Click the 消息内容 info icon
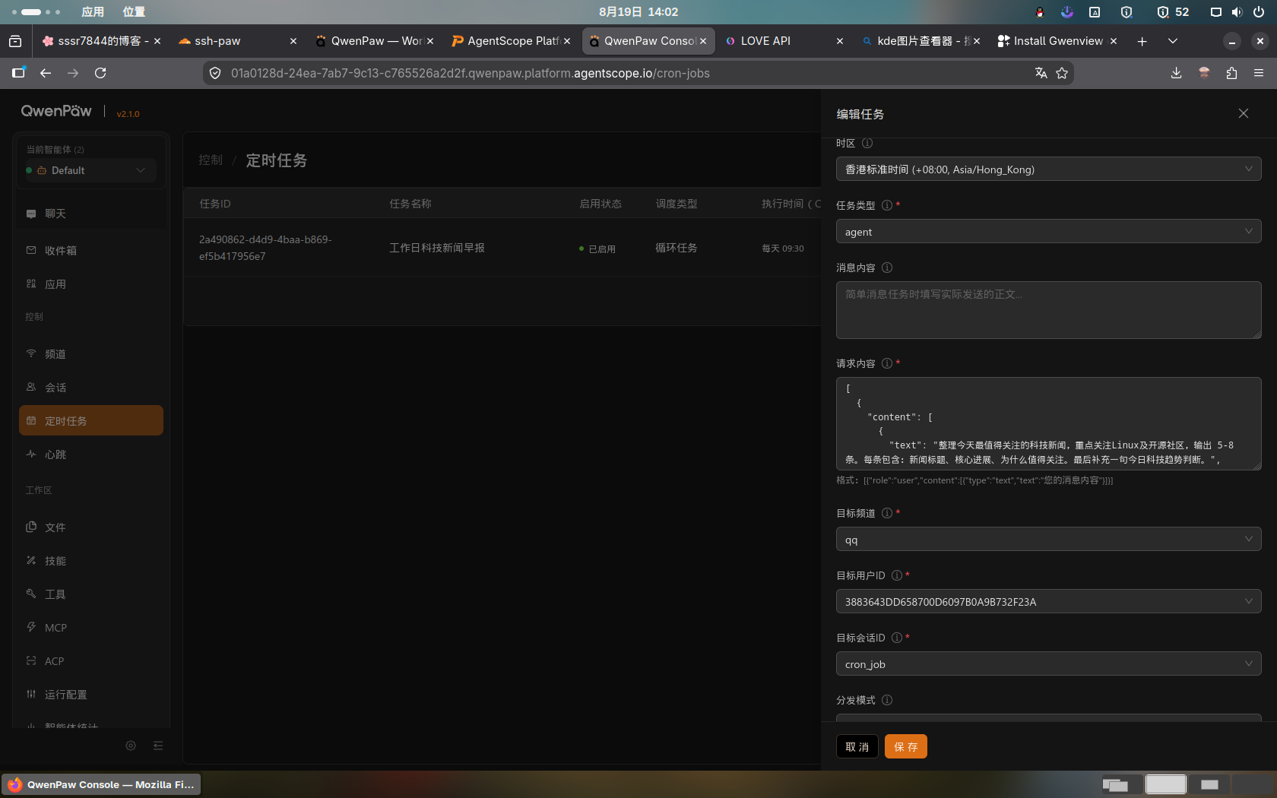The width and height of the screenshot is (1277, 798). [887, 268]
